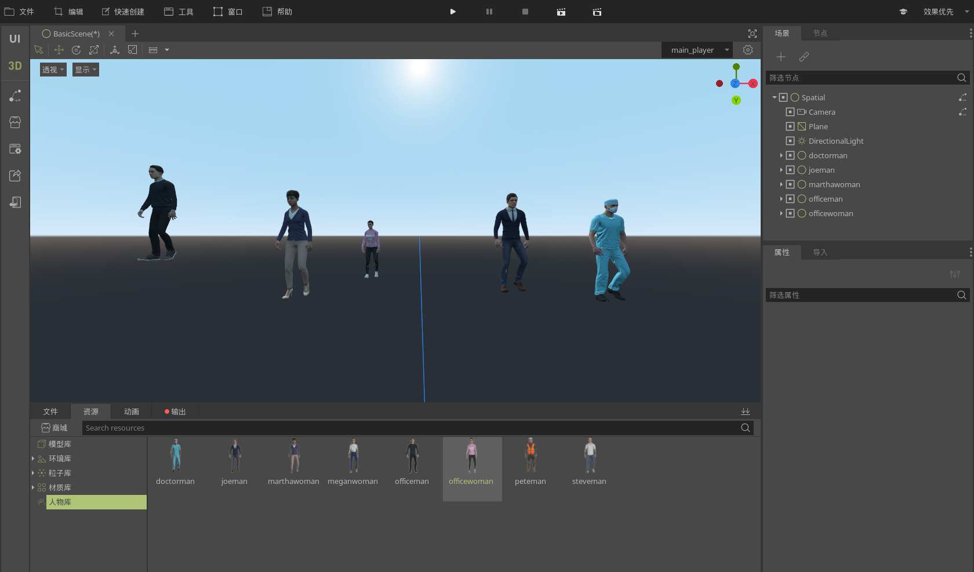Toggle the snap tool in viewport toolbar
This screenshot has height=572, width=974.
pos(133,50)
